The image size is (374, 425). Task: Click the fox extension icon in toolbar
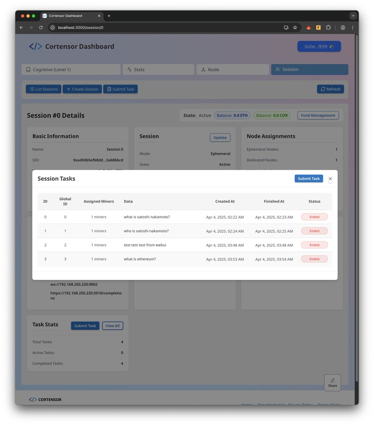point(309,27)
